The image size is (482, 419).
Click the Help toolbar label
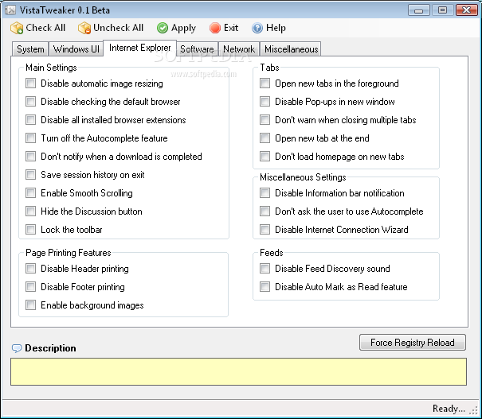click(276, 28)
